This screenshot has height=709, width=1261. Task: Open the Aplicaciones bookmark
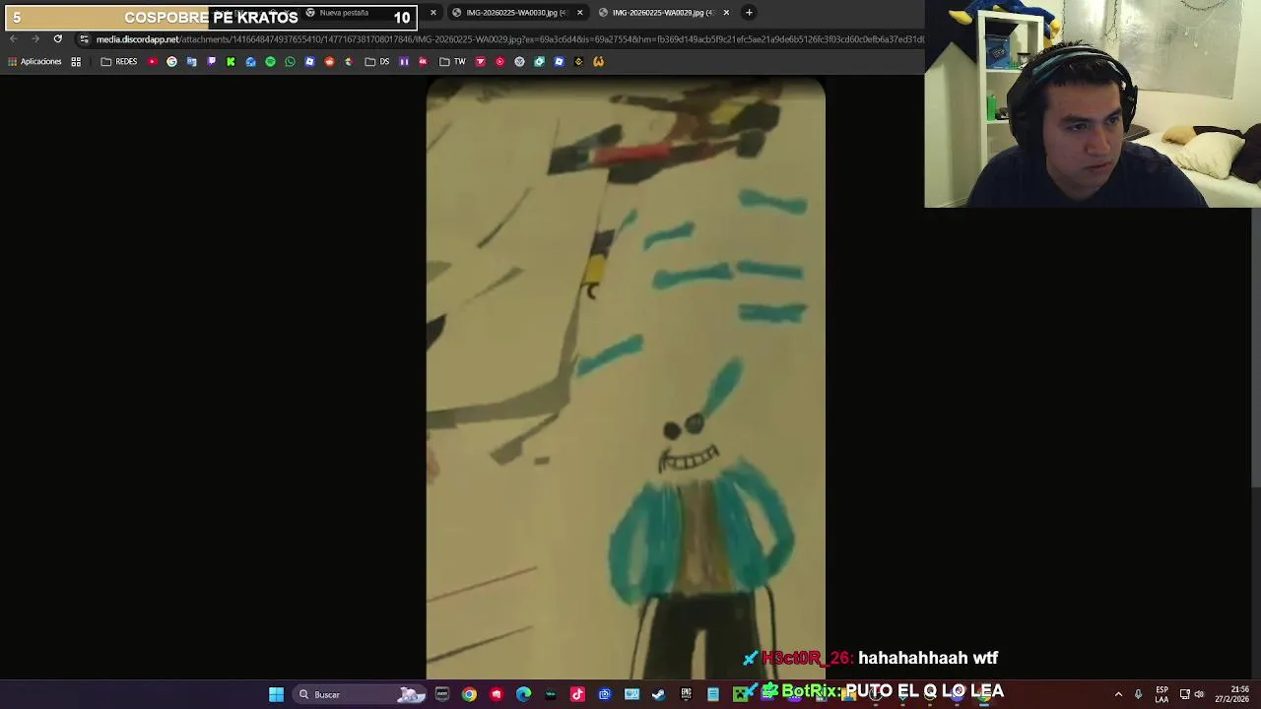click(34, 61)
